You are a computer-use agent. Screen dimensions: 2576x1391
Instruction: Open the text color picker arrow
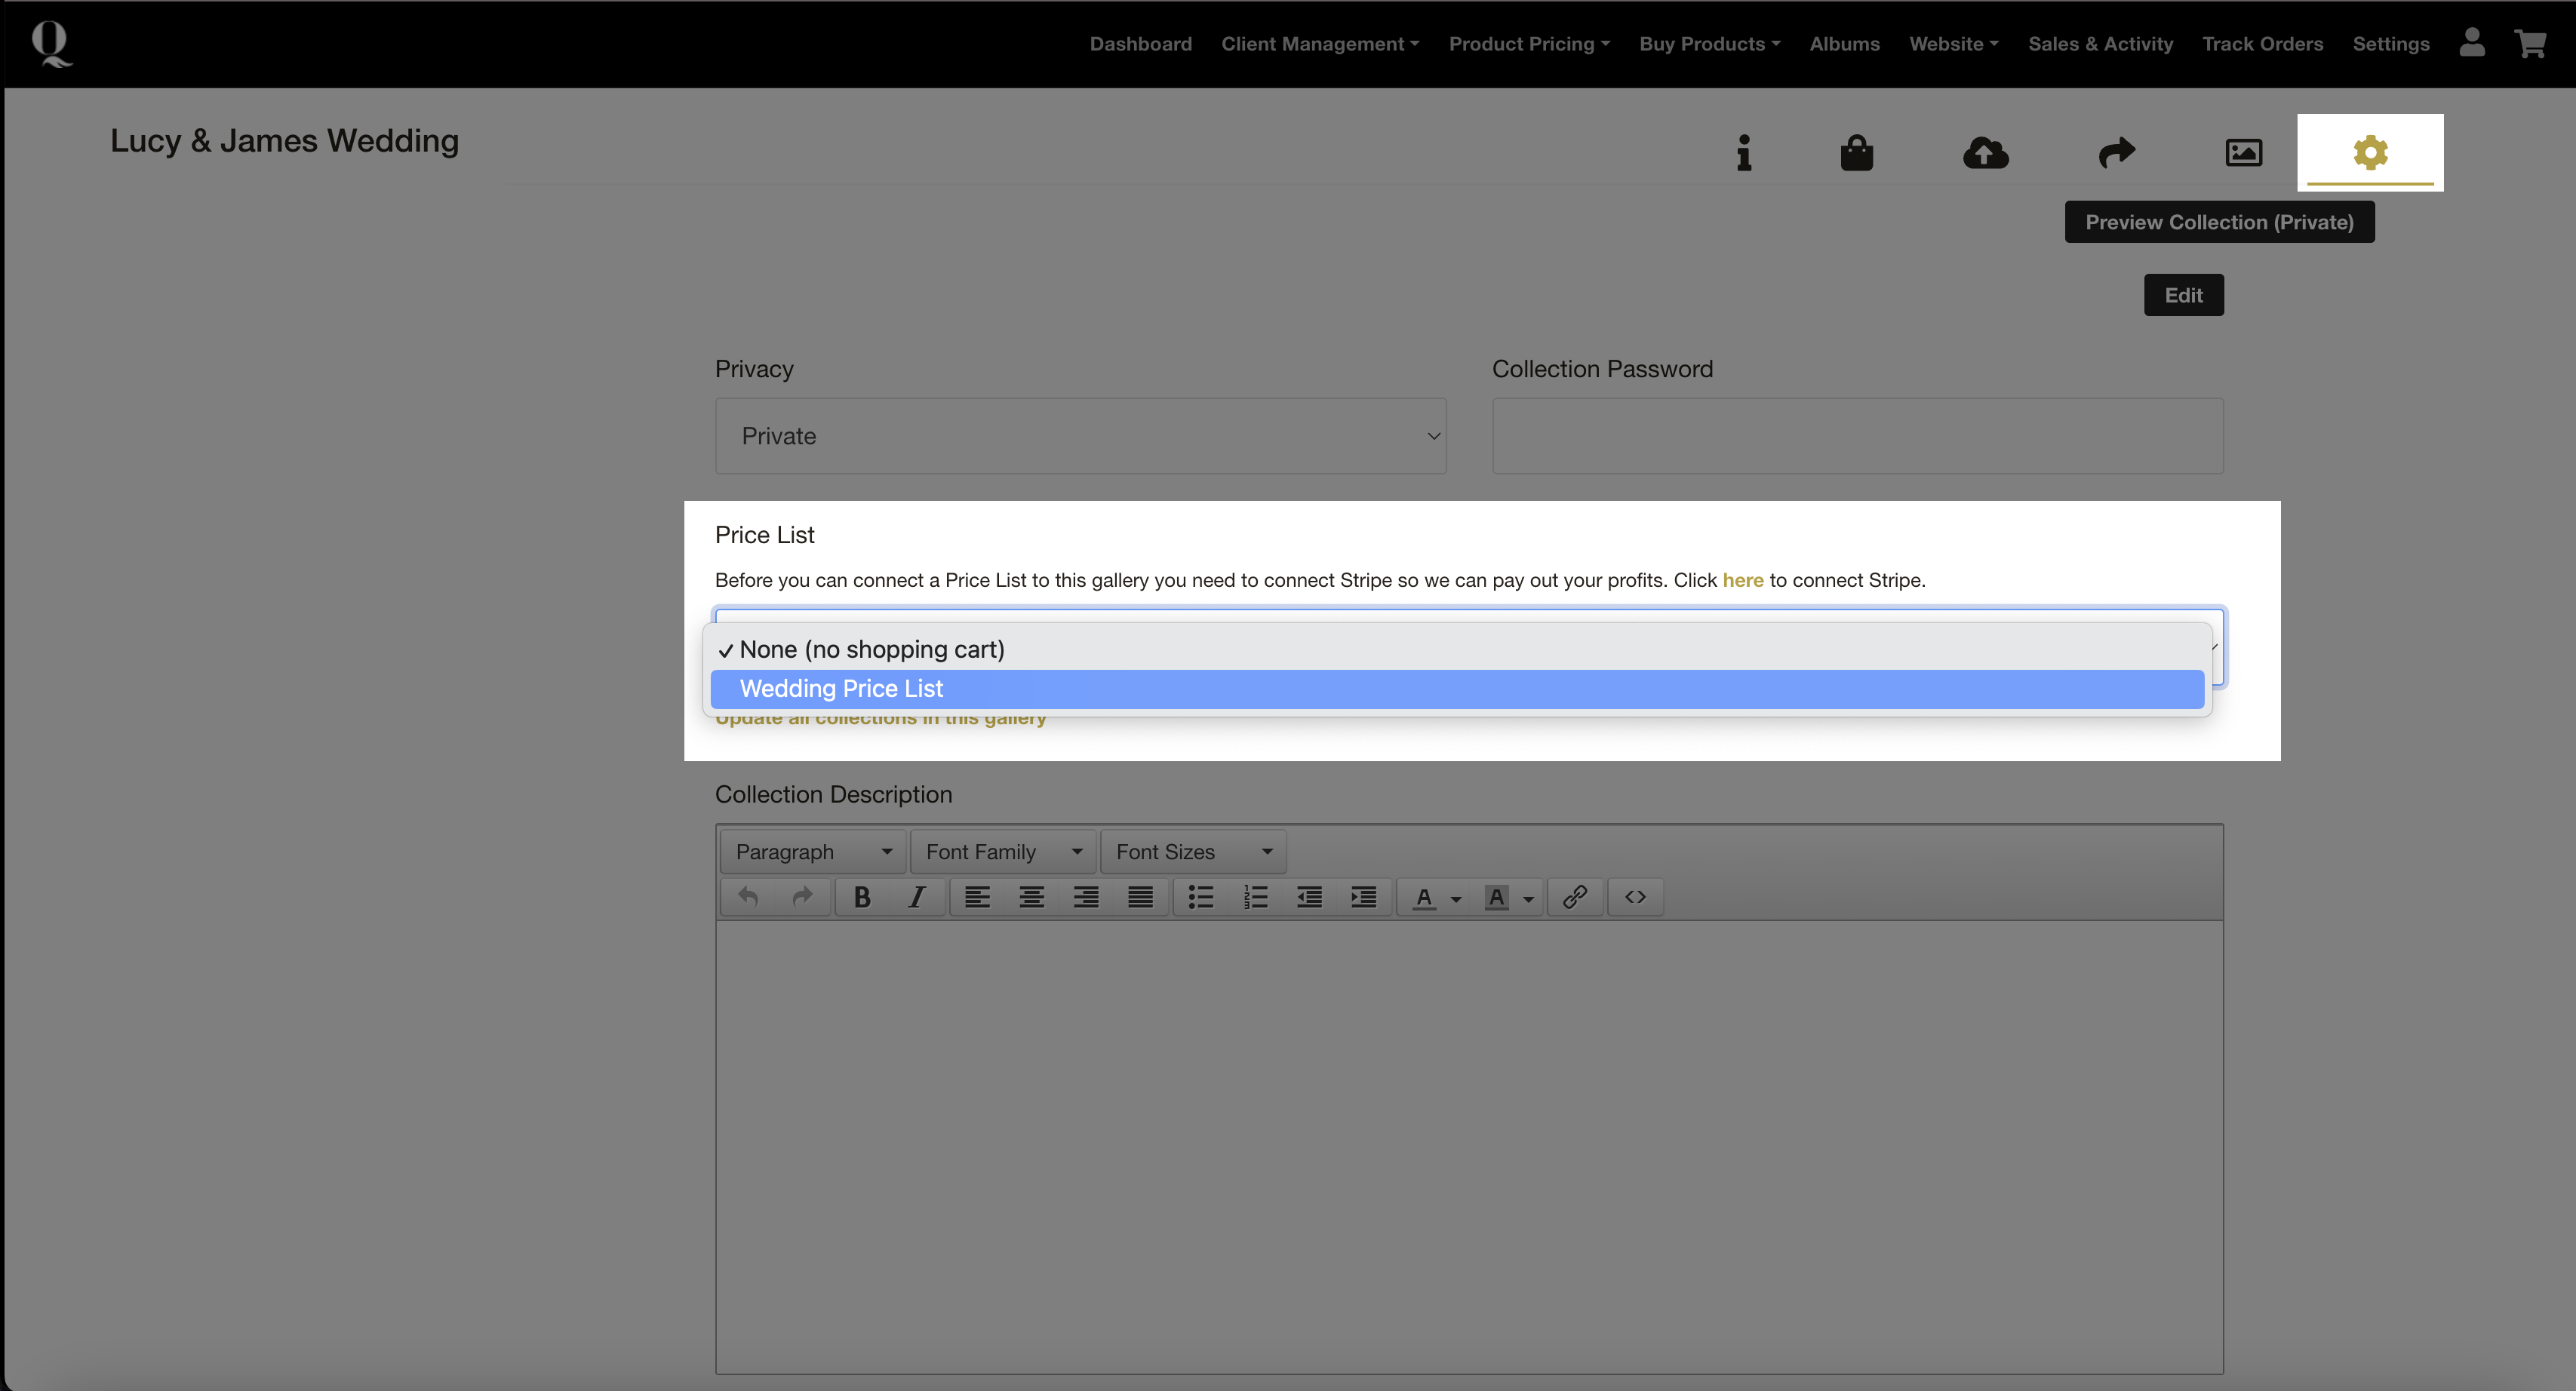tap(1456, 899)
